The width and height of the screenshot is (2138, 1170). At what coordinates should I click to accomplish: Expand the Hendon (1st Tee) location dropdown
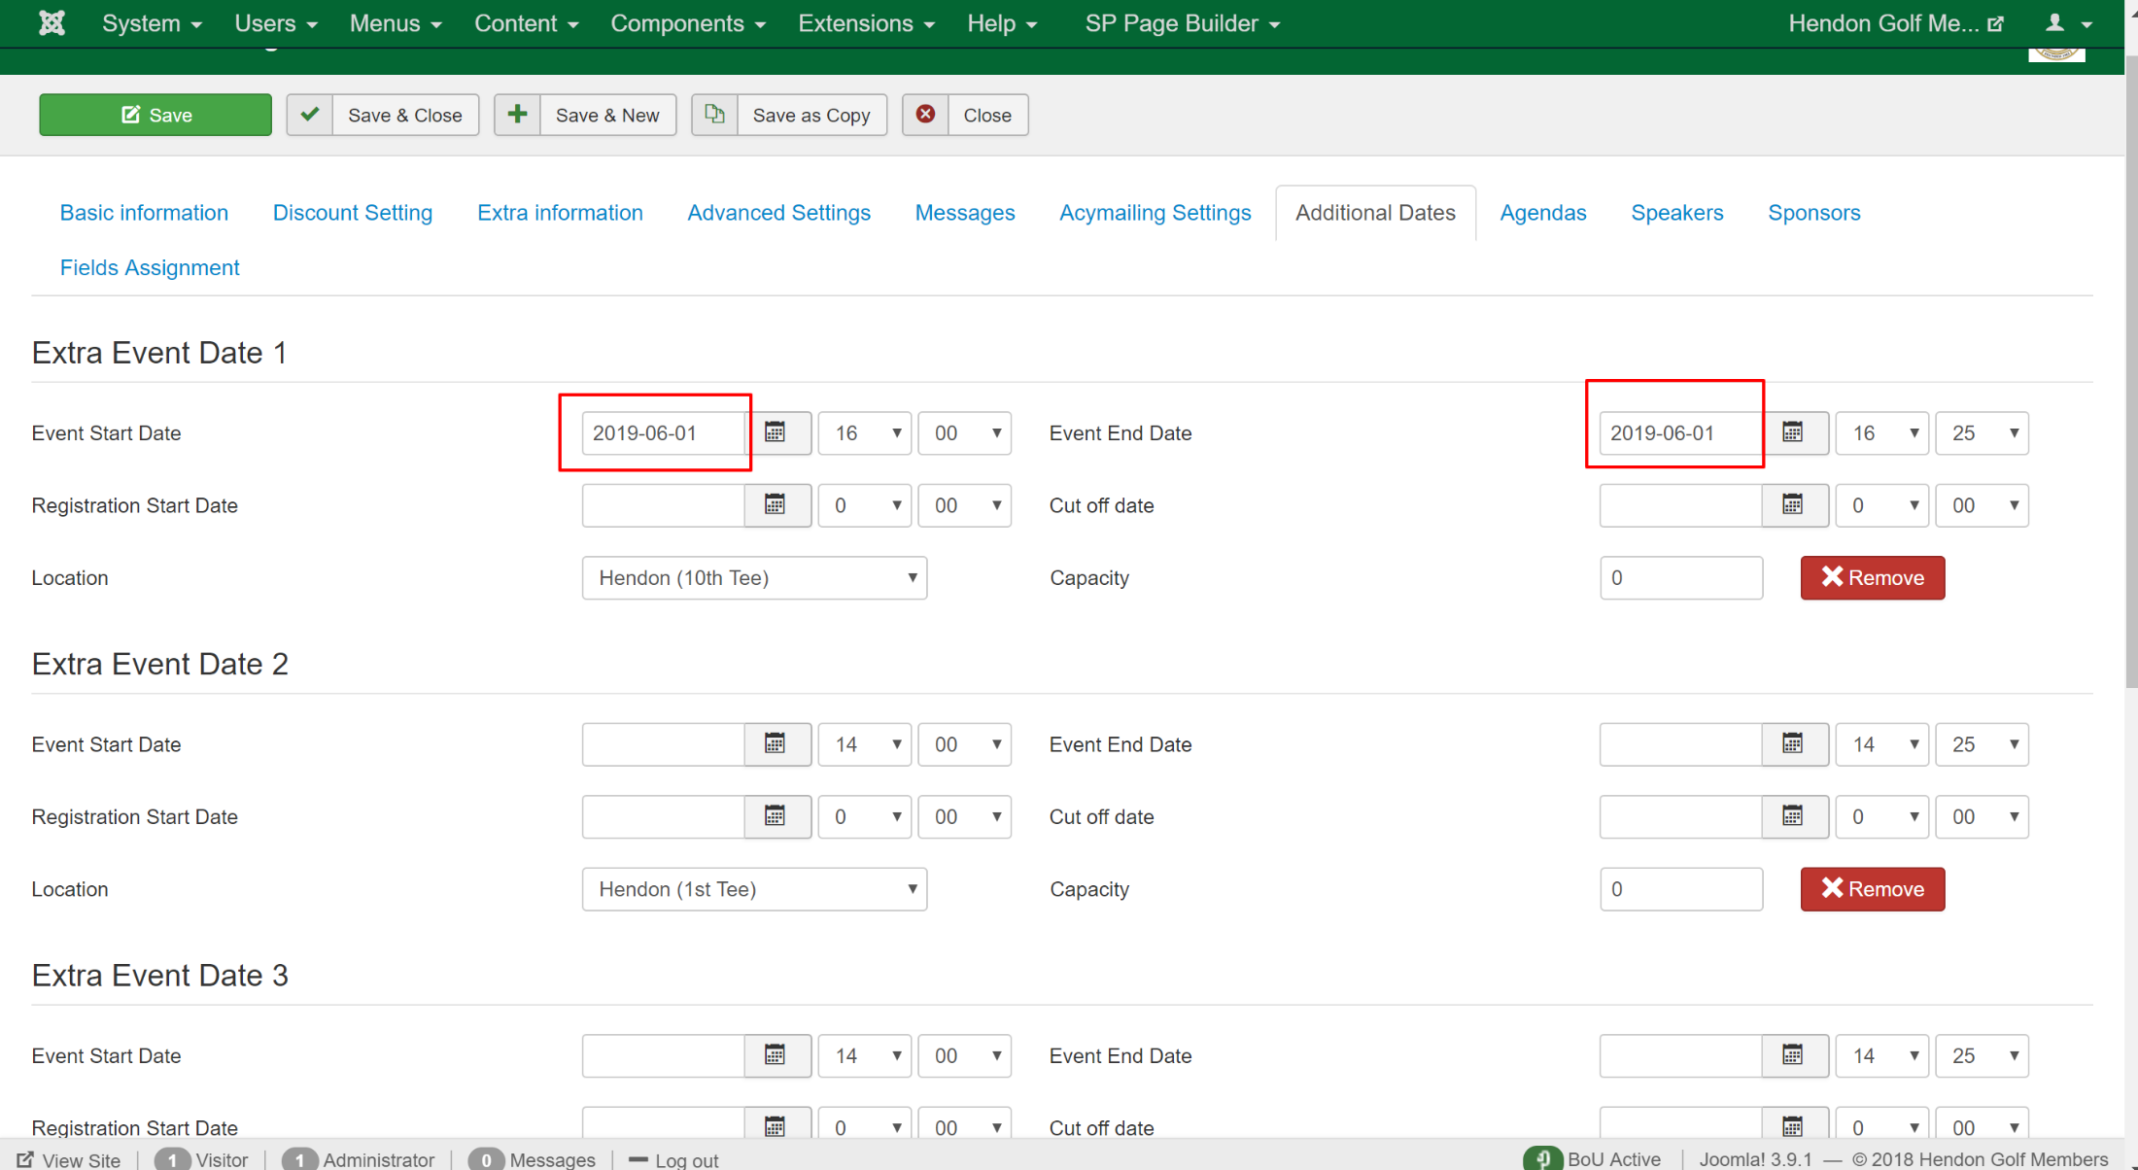[754, 889]
